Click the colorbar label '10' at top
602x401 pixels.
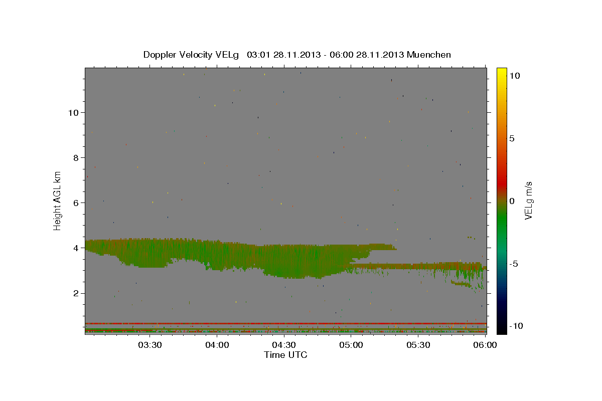tap(515, 75)
